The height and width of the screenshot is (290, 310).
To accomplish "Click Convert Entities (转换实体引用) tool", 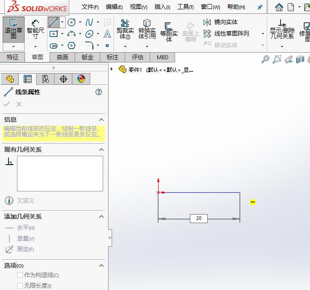I will pos(147,29).
